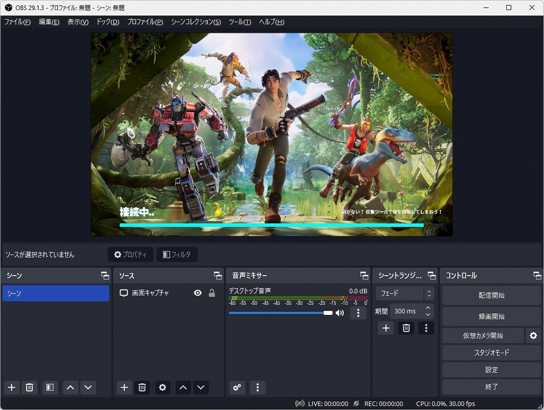Screen dimensions: 544x410
Task: Open source properties gear in Sources panel
Action: point(163,387)
